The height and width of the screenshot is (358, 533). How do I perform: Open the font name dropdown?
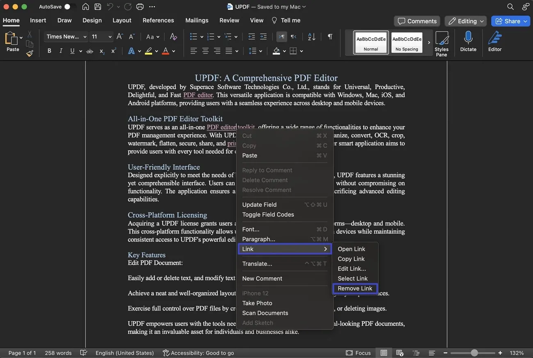66,36
